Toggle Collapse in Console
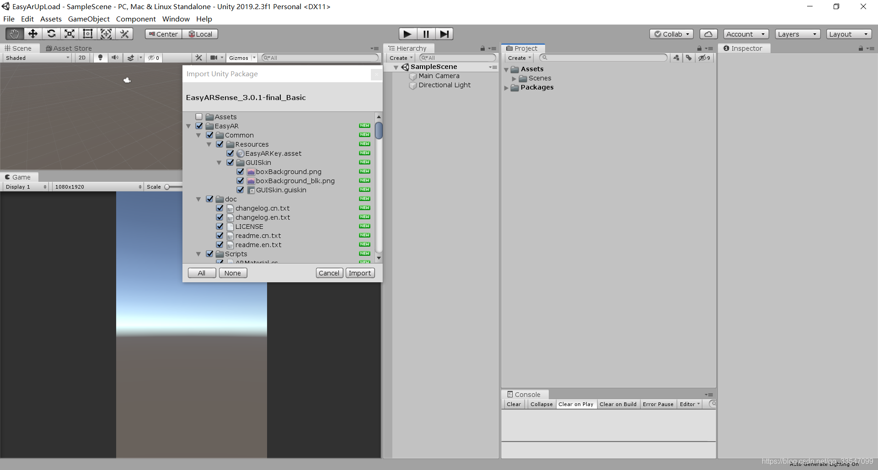Viewport: 878px width, 470px height. click(x=541, y=404)
